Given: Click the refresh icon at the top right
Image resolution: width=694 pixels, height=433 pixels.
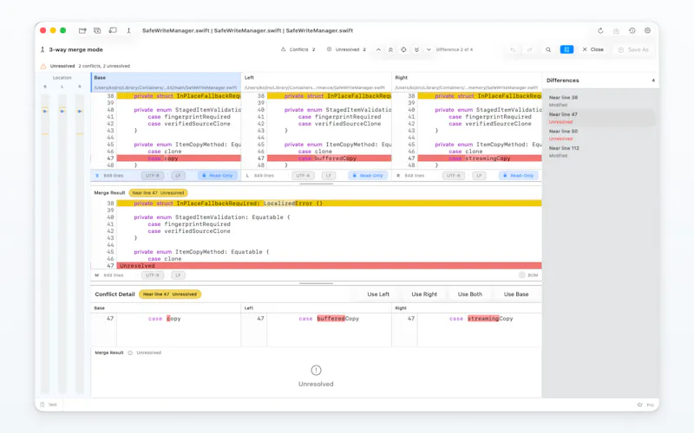Looking at the screenshot, I should pos(600,30).
